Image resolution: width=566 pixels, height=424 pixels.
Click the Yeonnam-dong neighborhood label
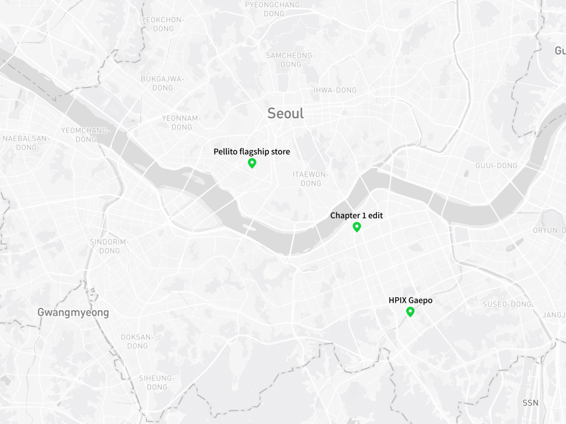[181, 123]
